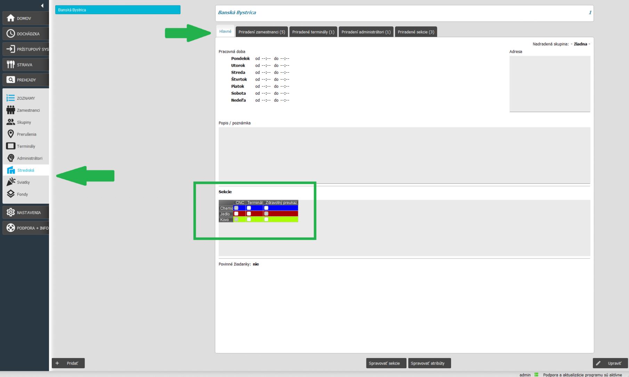Screen dimensions: 629x377
Task: Toggle the Chemo CNC checkbox
Action: pos(236,208)
